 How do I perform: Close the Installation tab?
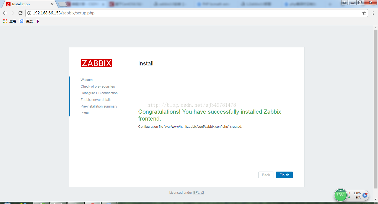point(52,4)
